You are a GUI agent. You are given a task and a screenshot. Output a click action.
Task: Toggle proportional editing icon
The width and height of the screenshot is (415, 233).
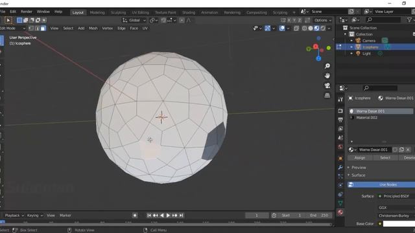pyautogui.click(x=182, y=20)
